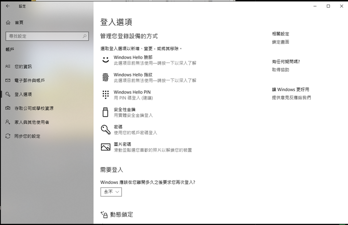Click the Windows Hello PIN keypad icon
The height and width of the screenshot is (225, 348).
(x=106, y=95)
